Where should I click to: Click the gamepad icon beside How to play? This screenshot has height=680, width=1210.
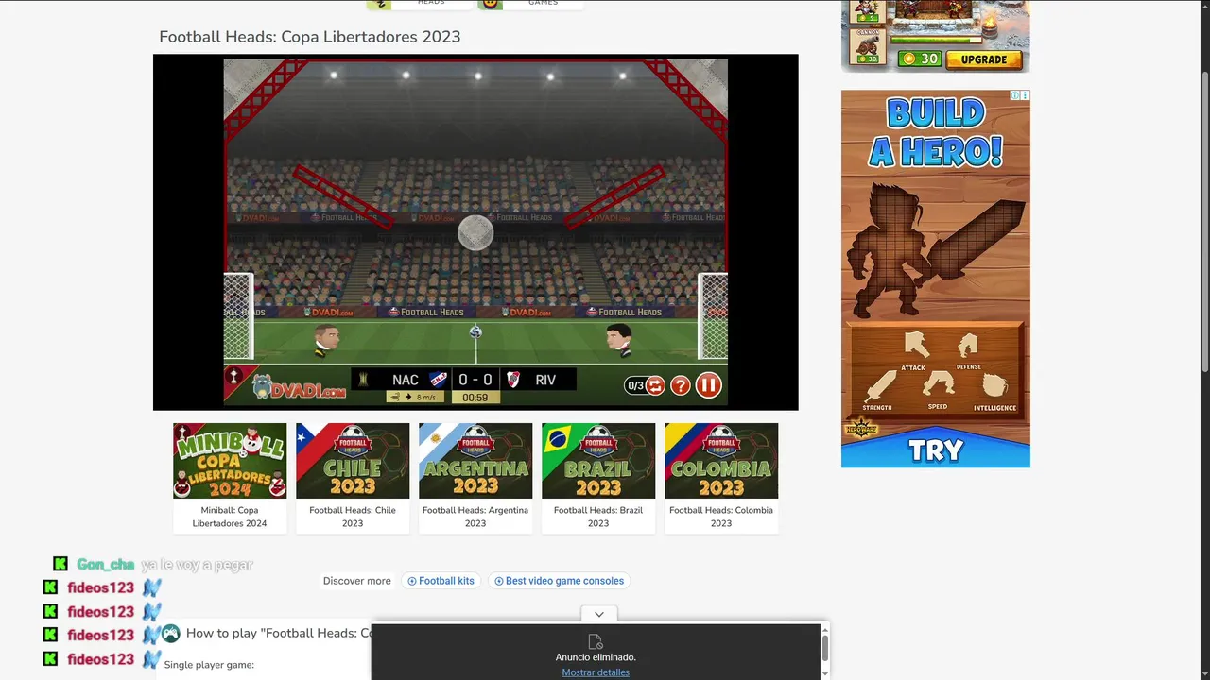(171, 634)
